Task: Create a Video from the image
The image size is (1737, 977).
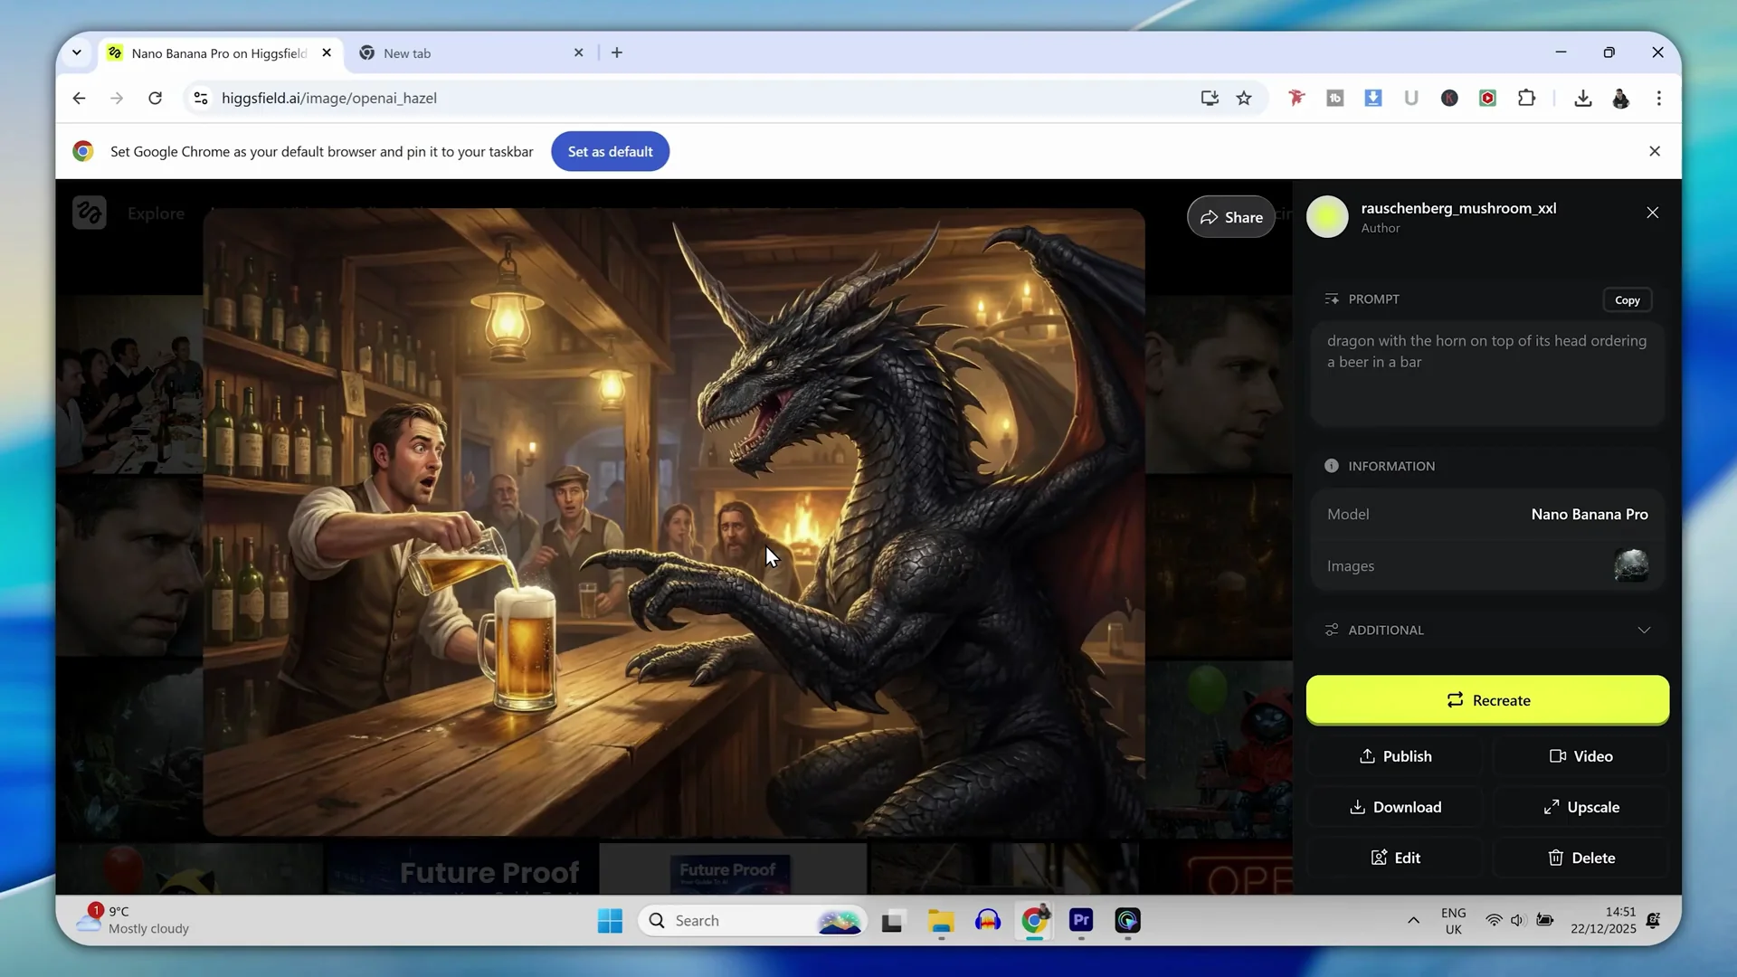Action: click(x=1580, y=756)
